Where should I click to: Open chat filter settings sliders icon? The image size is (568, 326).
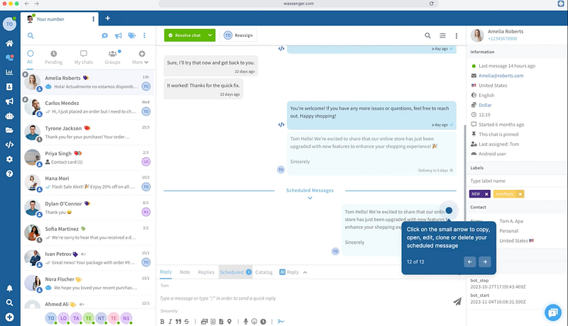tap(442, 35)
